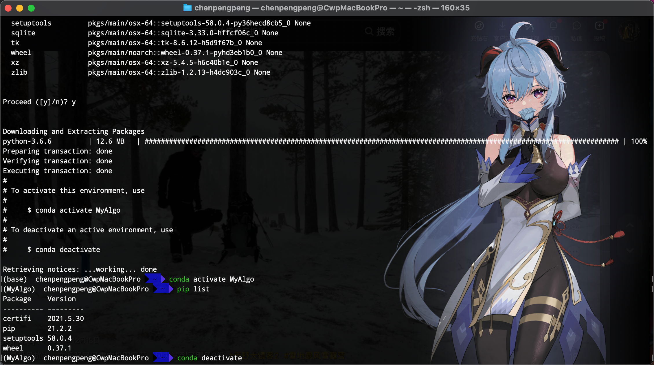Click '# To deactivate an active environment, use'
This screenshot has height=365, width=654.
pos(88,230)
